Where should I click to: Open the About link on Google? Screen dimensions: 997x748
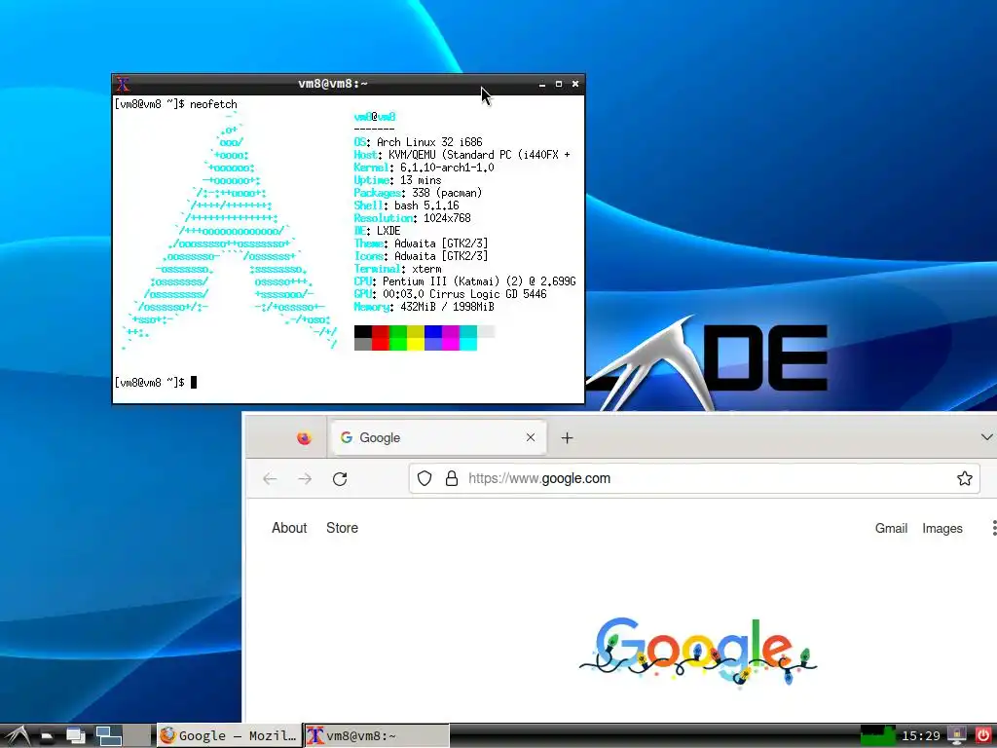click(289, 528)
